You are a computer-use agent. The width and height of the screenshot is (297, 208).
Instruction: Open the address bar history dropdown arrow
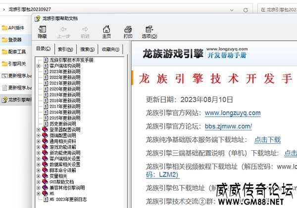[232, 10]
